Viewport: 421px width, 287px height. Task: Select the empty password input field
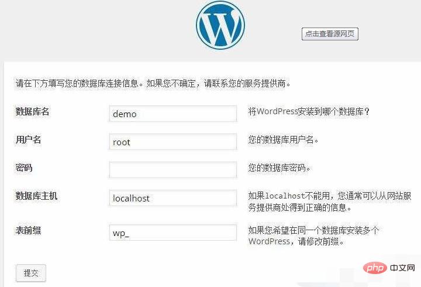(173, 170)
